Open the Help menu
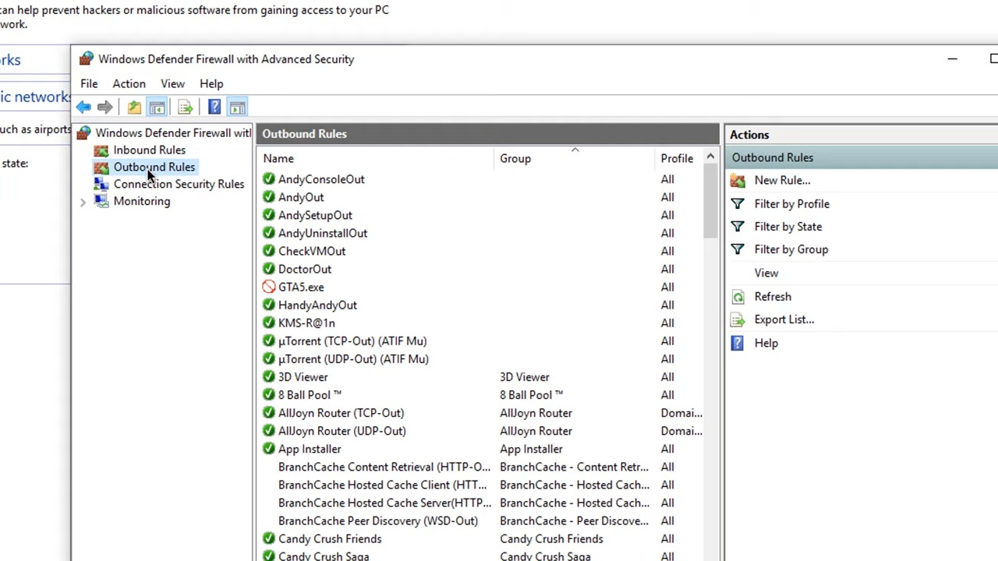Viewport: 998px width, 561px height. pos(211,83)
